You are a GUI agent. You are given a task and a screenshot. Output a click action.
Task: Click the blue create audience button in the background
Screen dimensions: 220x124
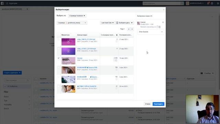point(12,73)
